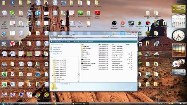This screenshot has width=187, height=105.
Task: Select the binkw32.dll file
Action: [86, 54]
